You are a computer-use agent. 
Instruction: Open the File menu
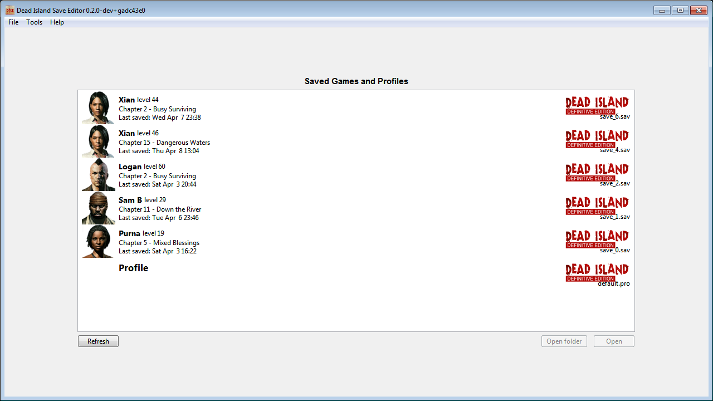point(13,22)
